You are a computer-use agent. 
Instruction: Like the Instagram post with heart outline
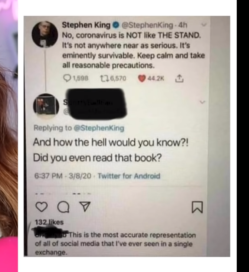point(42,207)
